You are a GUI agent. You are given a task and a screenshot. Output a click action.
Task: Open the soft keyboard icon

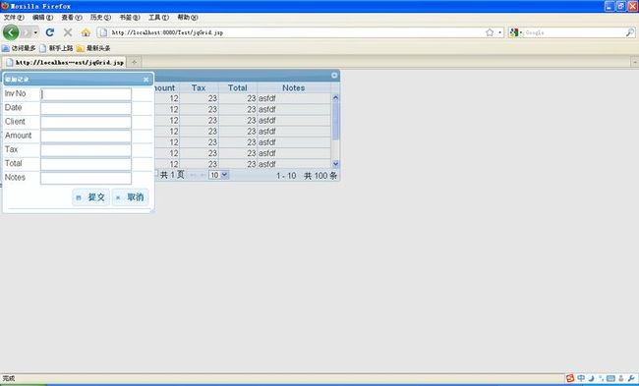(x=610, y=378)
